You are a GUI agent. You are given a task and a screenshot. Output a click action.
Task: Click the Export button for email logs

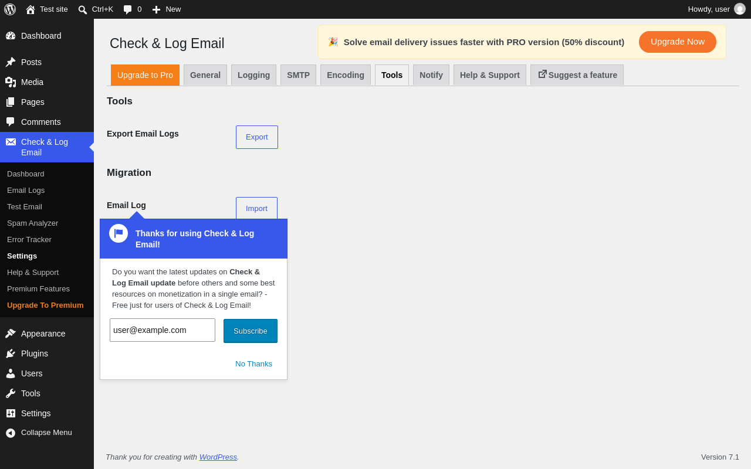pos(257,137)
